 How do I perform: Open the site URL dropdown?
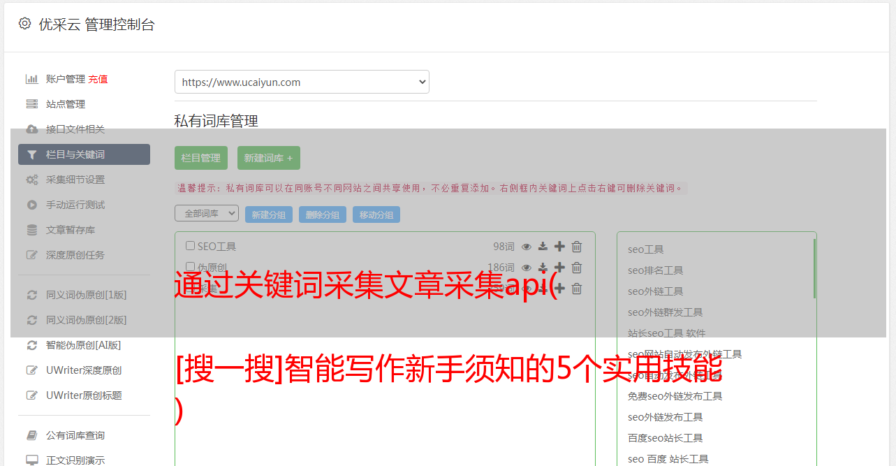point(302,82)
